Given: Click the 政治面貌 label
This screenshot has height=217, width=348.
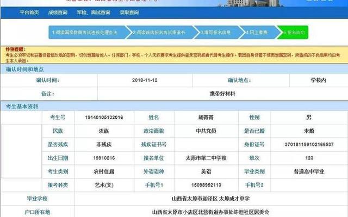Looking at the screenshot, I should (x=154, y=131).
